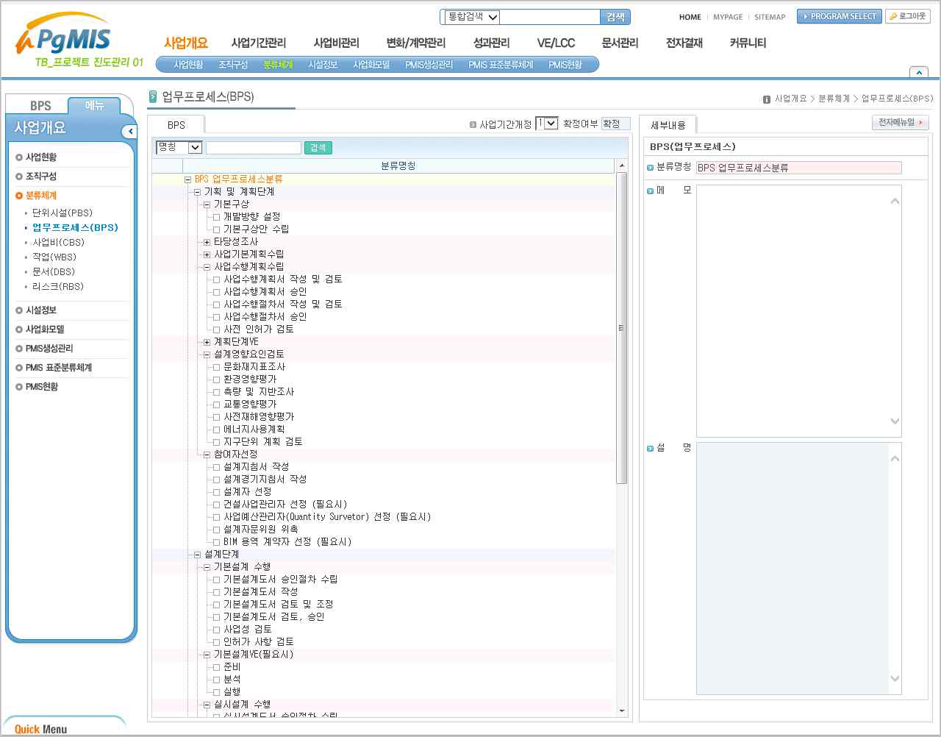Open the 사업비관리 main menu
The height and width of the screenshot is (737, 941).
336,43
